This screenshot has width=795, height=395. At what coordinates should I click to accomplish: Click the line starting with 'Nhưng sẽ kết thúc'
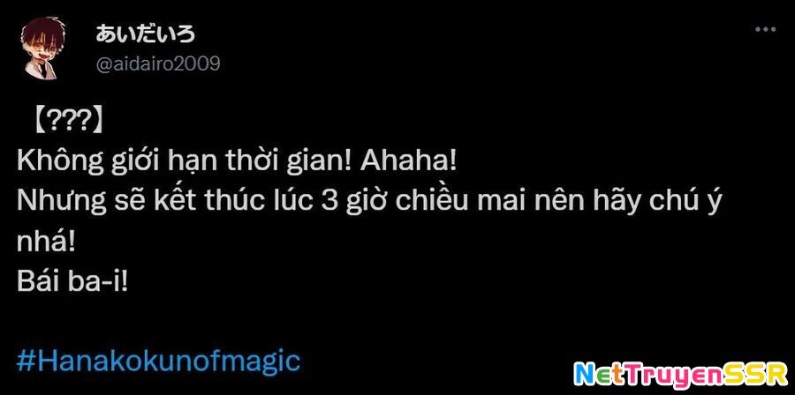pos(368,202)
